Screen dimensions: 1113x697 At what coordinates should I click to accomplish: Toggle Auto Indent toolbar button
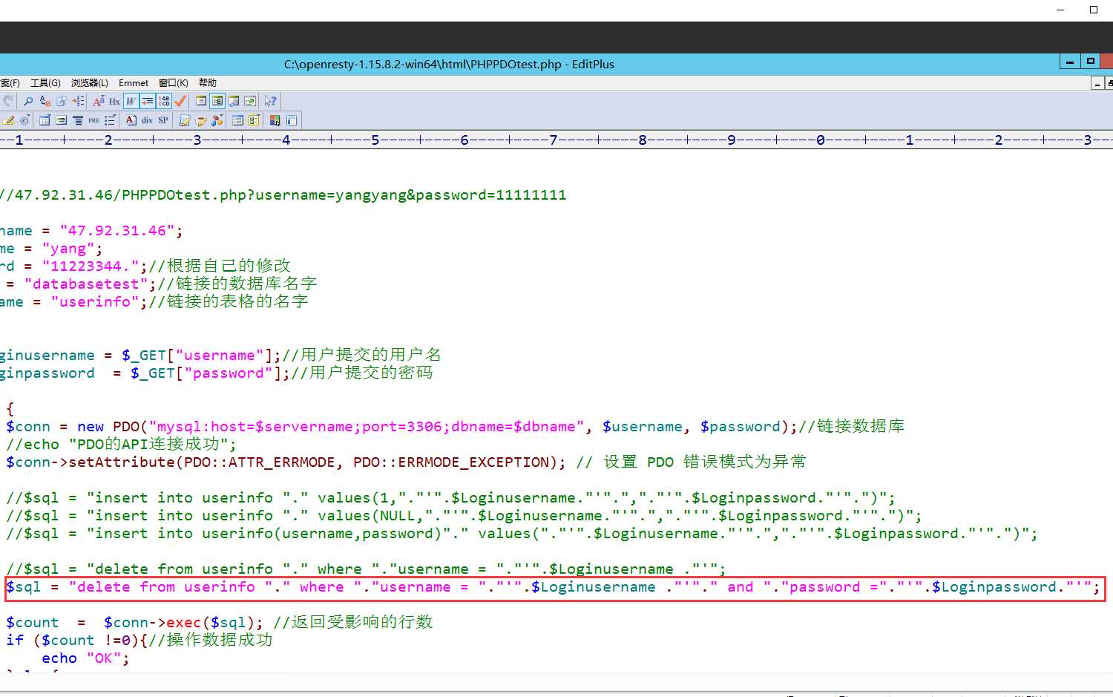pyautogui.click(x=148, y=101)
